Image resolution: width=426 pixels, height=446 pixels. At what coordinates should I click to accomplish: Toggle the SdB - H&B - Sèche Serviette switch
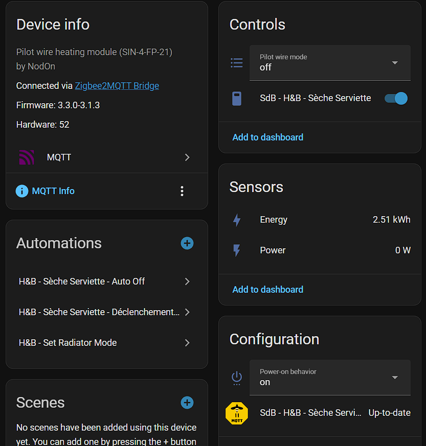point(396,98)
